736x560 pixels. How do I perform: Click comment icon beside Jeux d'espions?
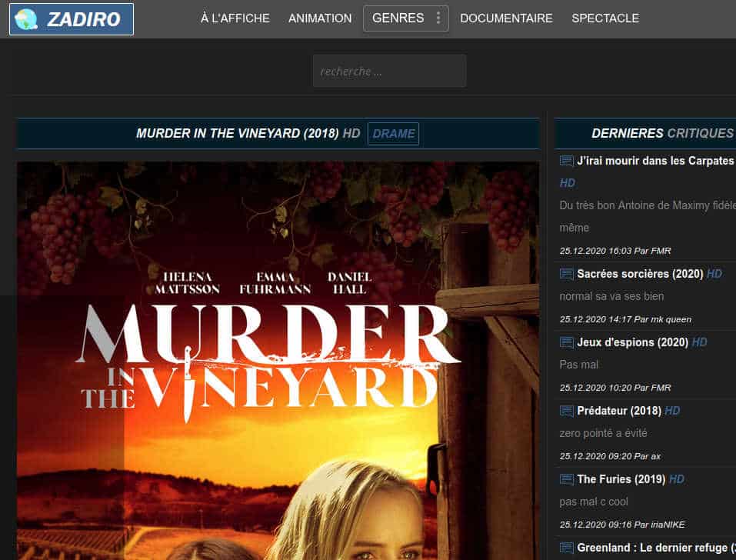pos(567,342)
